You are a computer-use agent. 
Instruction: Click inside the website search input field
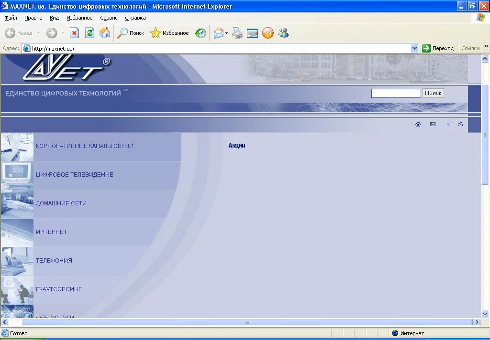396,93
